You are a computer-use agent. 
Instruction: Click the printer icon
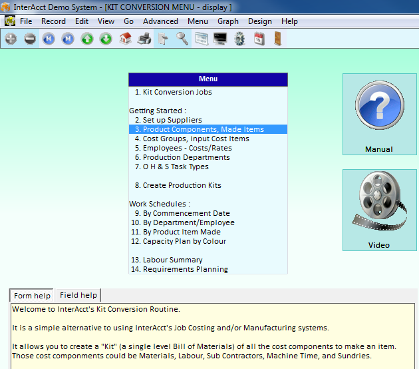tap(144, 39)
